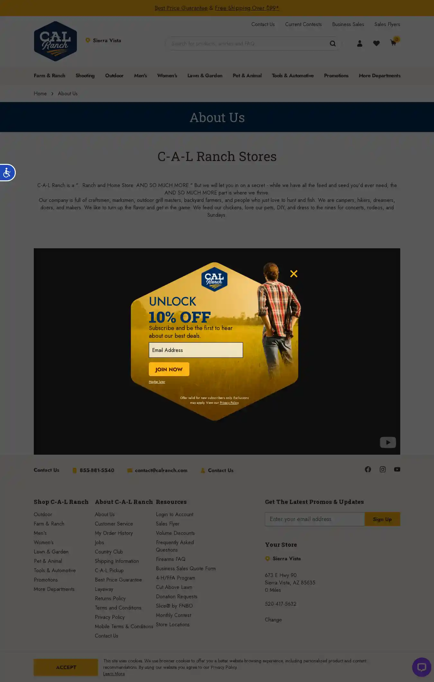Accept the cookies notice

pos(66,667)
